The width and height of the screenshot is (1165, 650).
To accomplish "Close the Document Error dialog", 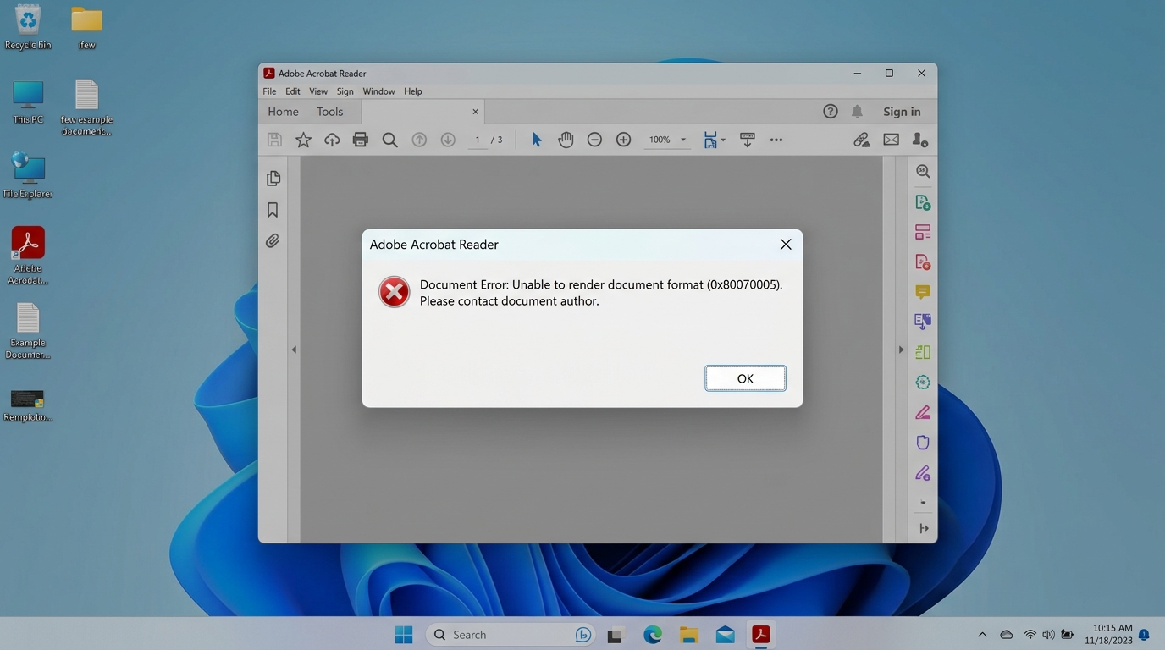I will 786,244.
